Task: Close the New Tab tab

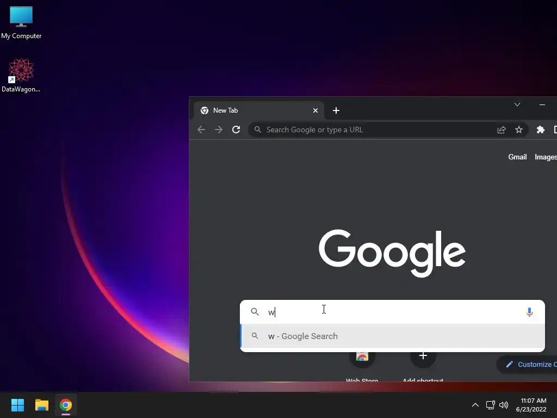Action: pyautogui.click(x=315, y=110)
